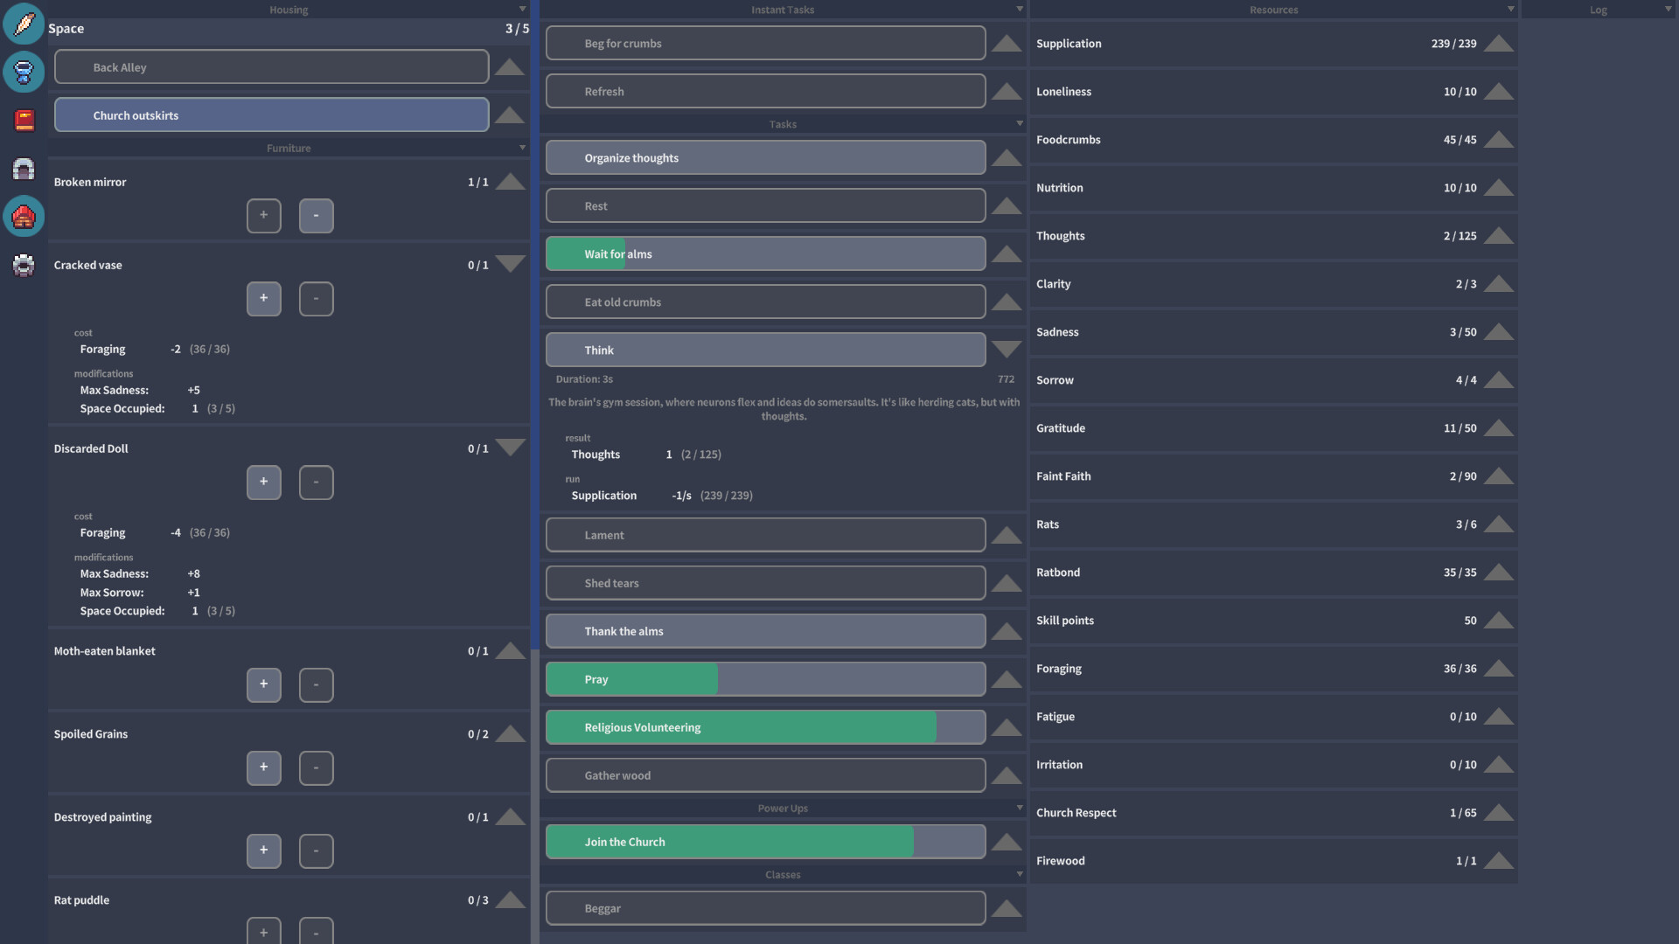Select the stone archway icon in sidebar
Screen dimensions: 1679x944
point(23,169)
